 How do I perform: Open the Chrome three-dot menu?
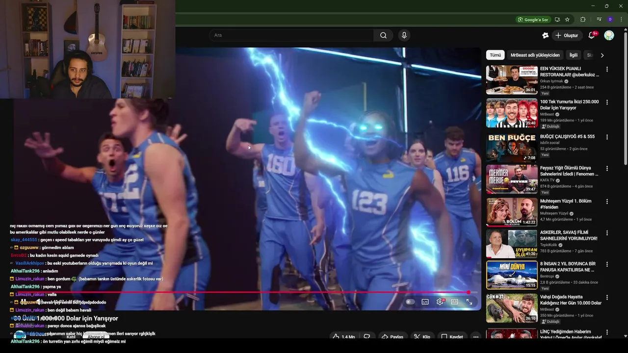621,20
